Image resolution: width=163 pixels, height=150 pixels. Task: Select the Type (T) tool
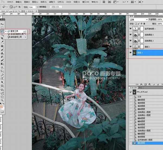click(x=2, y=78)
